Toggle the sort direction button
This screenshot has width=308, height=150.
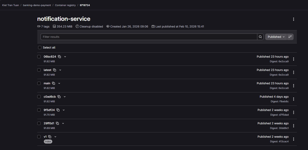tap(290, 37)
